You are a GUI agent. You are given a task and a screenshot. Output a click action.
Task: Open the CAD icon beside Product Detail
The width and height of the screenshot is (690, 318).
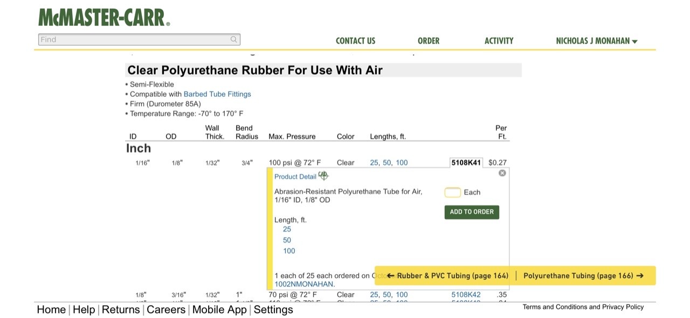(323, 175)
